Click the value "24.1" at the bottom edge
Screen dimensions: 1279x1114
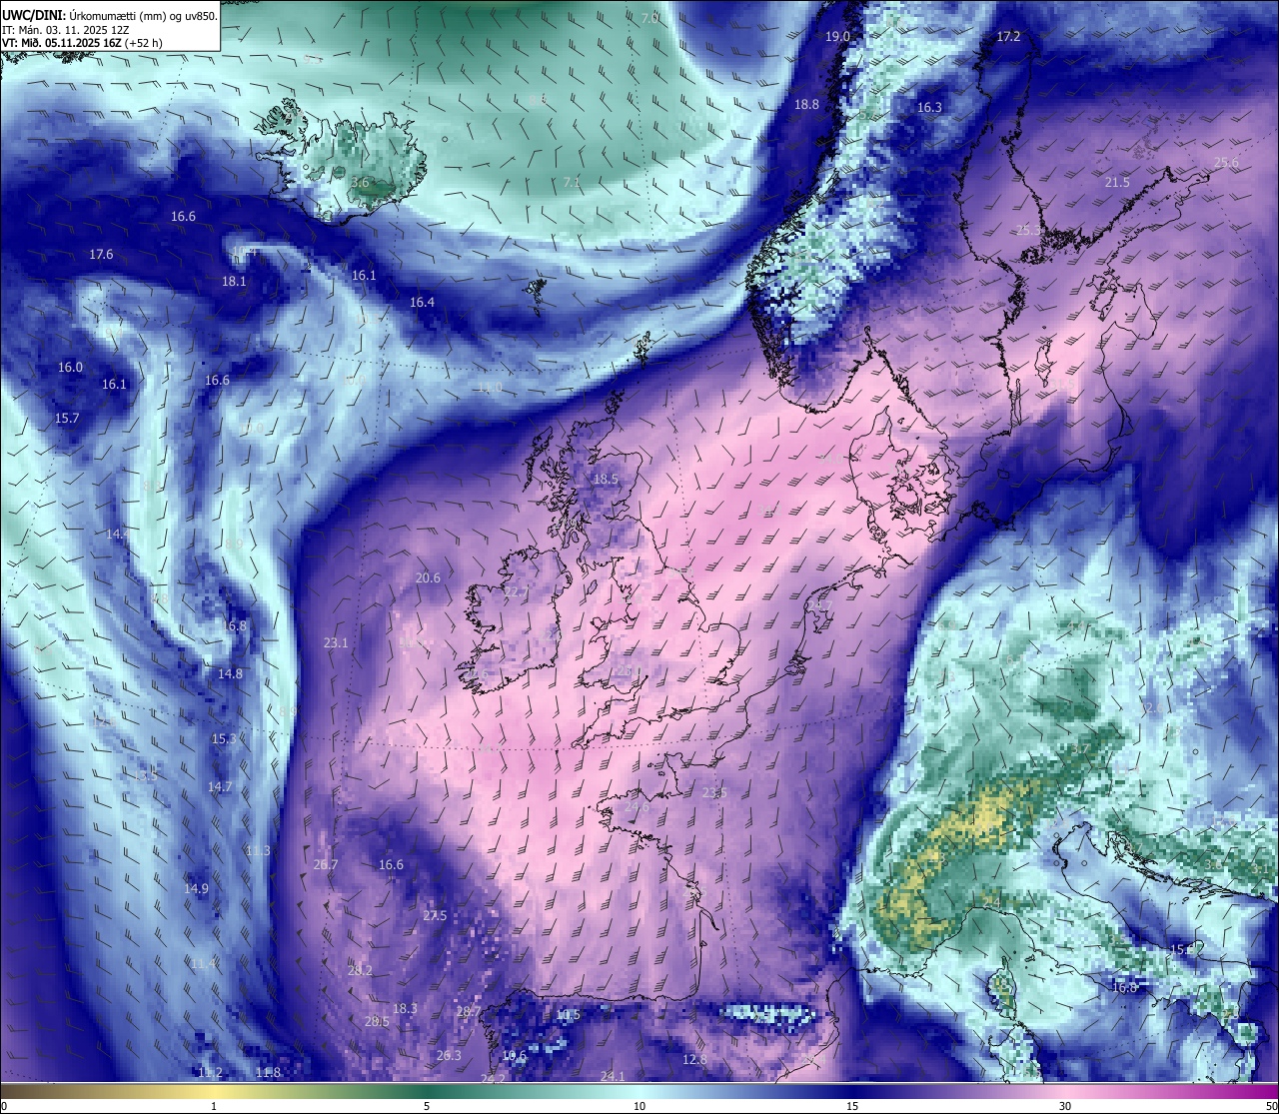coord(613,1075)
